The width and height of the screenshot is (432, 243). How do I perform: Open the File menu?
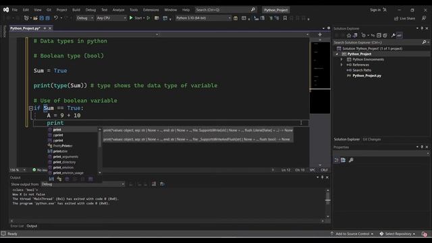pos(15,10)
